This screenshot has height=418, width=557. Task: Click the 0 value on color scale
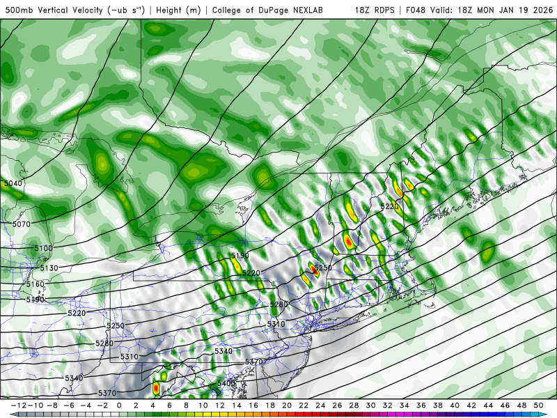click(119, 405)
